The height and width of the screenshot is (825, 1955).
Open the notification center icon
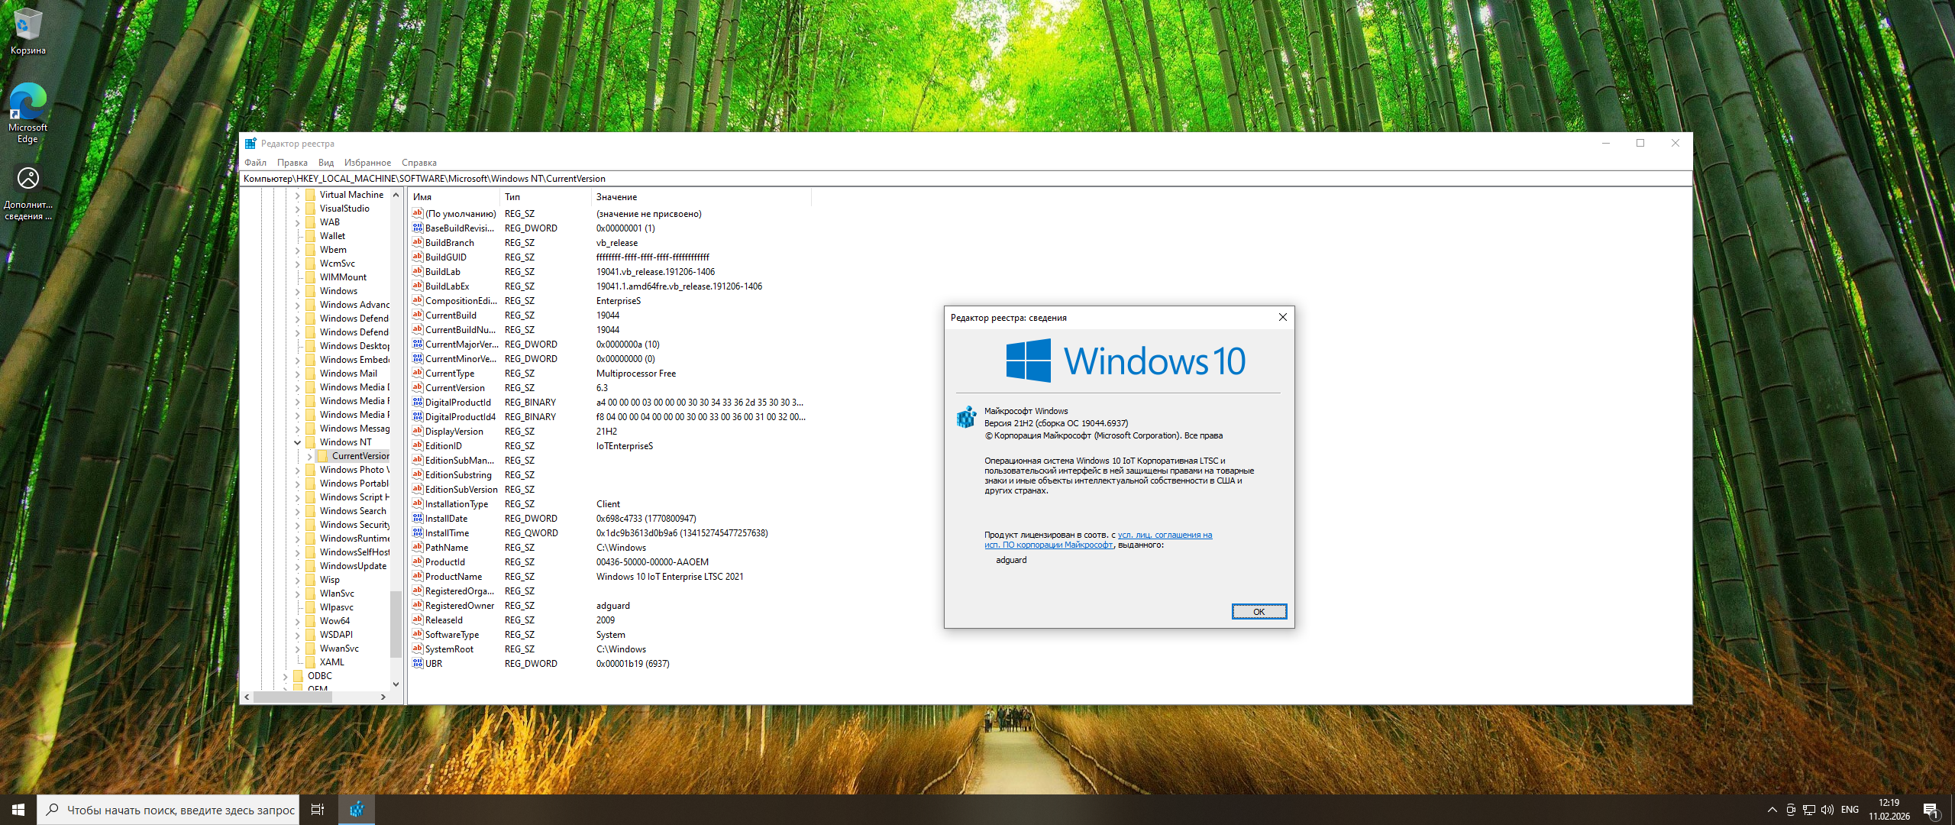pos(1931,810)
